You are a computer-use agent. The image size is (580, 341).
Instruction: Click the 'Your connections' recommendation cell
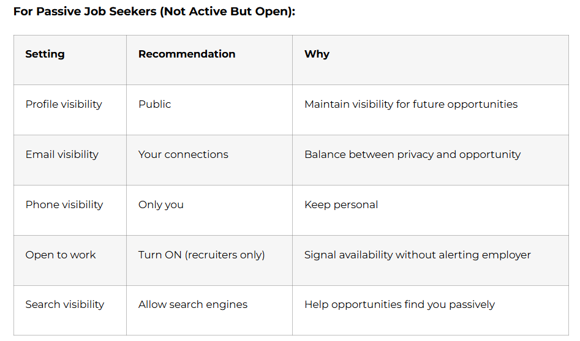pos(183,154)
